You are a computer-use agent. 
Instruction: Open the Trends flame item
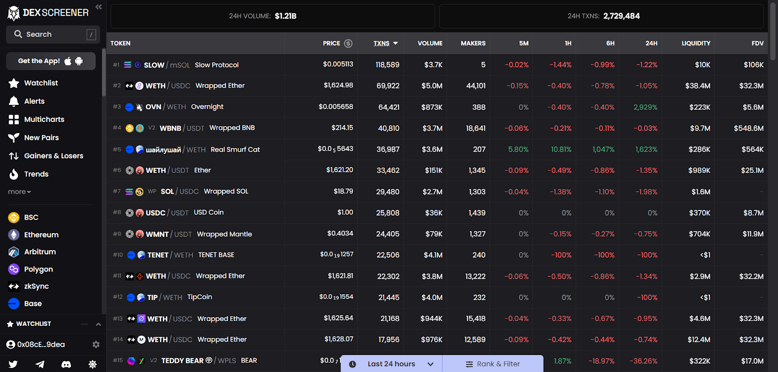29,174
